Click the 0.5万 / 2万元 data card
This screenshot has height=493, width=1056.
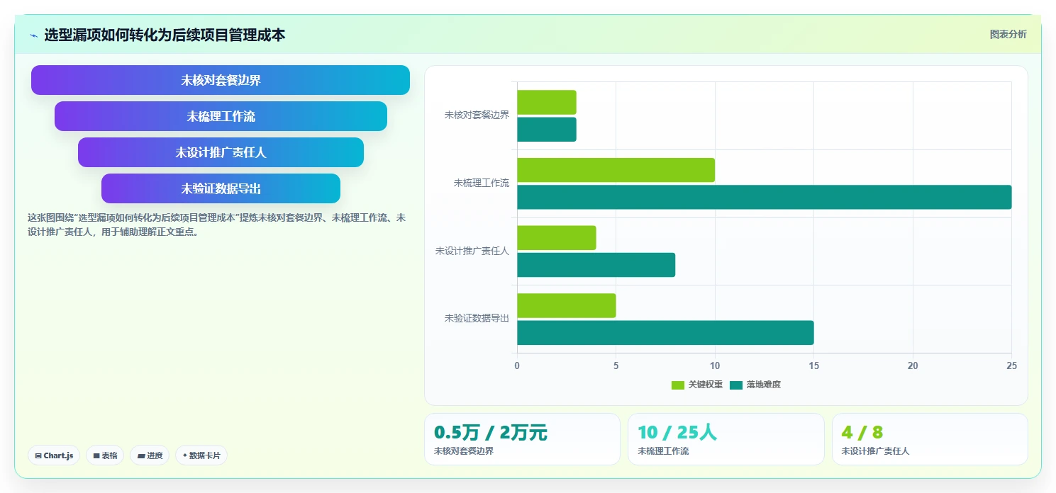[x=522, y=439]
